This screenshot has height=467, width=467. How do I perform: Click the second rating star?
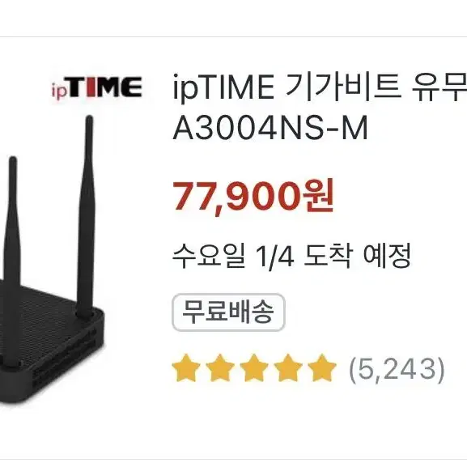coord(220,367)
